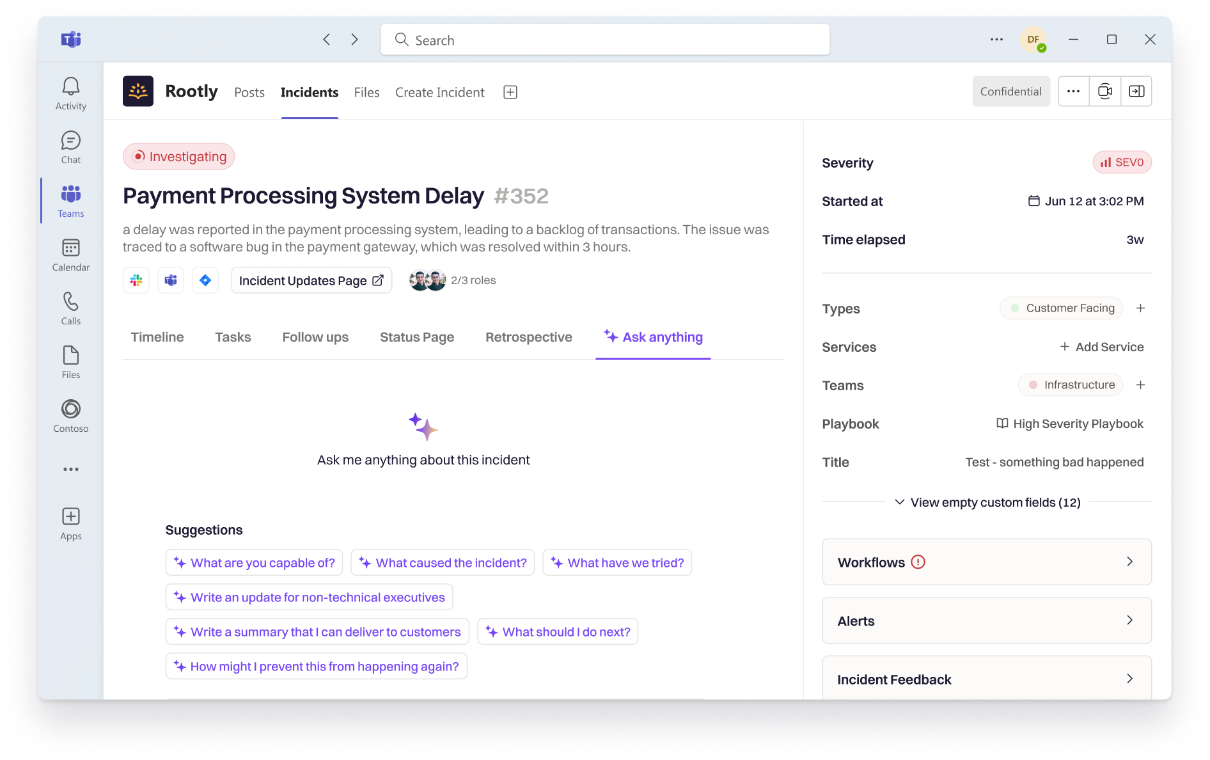The width and height of the screenshot is (1210, 760).
Task: Click the assigned roles avatars
Action: point(427,280)
